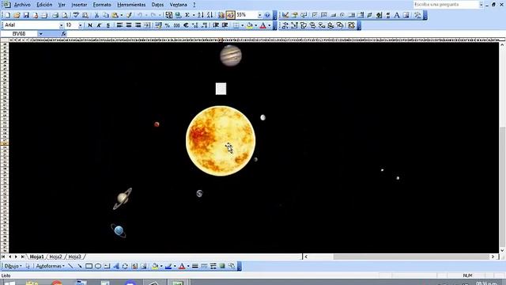Open the Chart Wizard icon
Screen dimensions: 506x285
click(221, 15)
